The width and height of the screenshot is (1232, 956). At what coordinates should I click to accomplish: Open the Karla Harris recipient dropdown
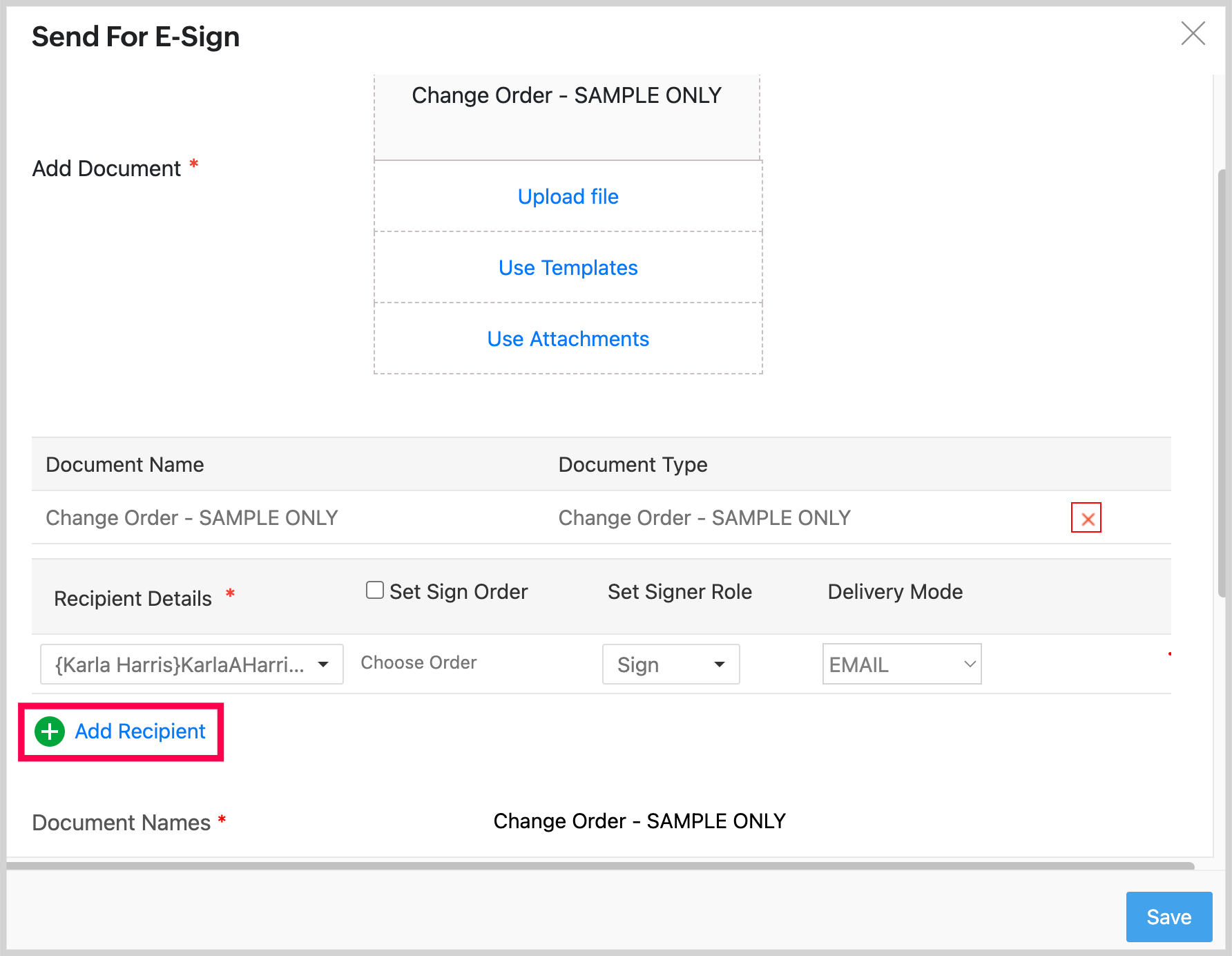[x=191, y=665]
